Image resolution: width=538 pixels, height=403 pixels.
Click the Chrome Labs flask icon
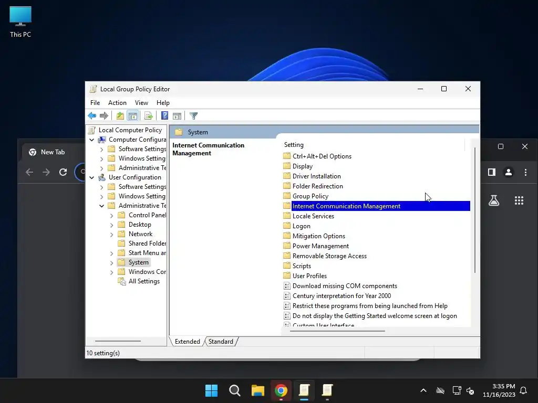[494, 200]
